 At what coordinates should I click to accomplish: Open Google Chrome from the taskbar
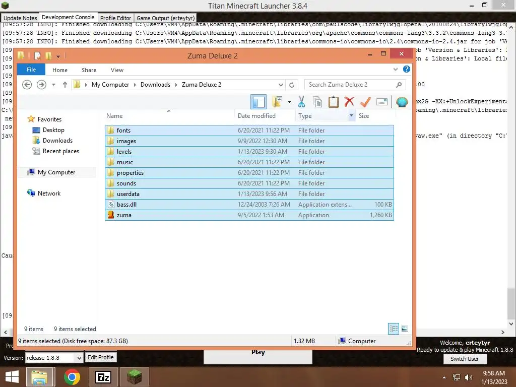pos(72,377)
